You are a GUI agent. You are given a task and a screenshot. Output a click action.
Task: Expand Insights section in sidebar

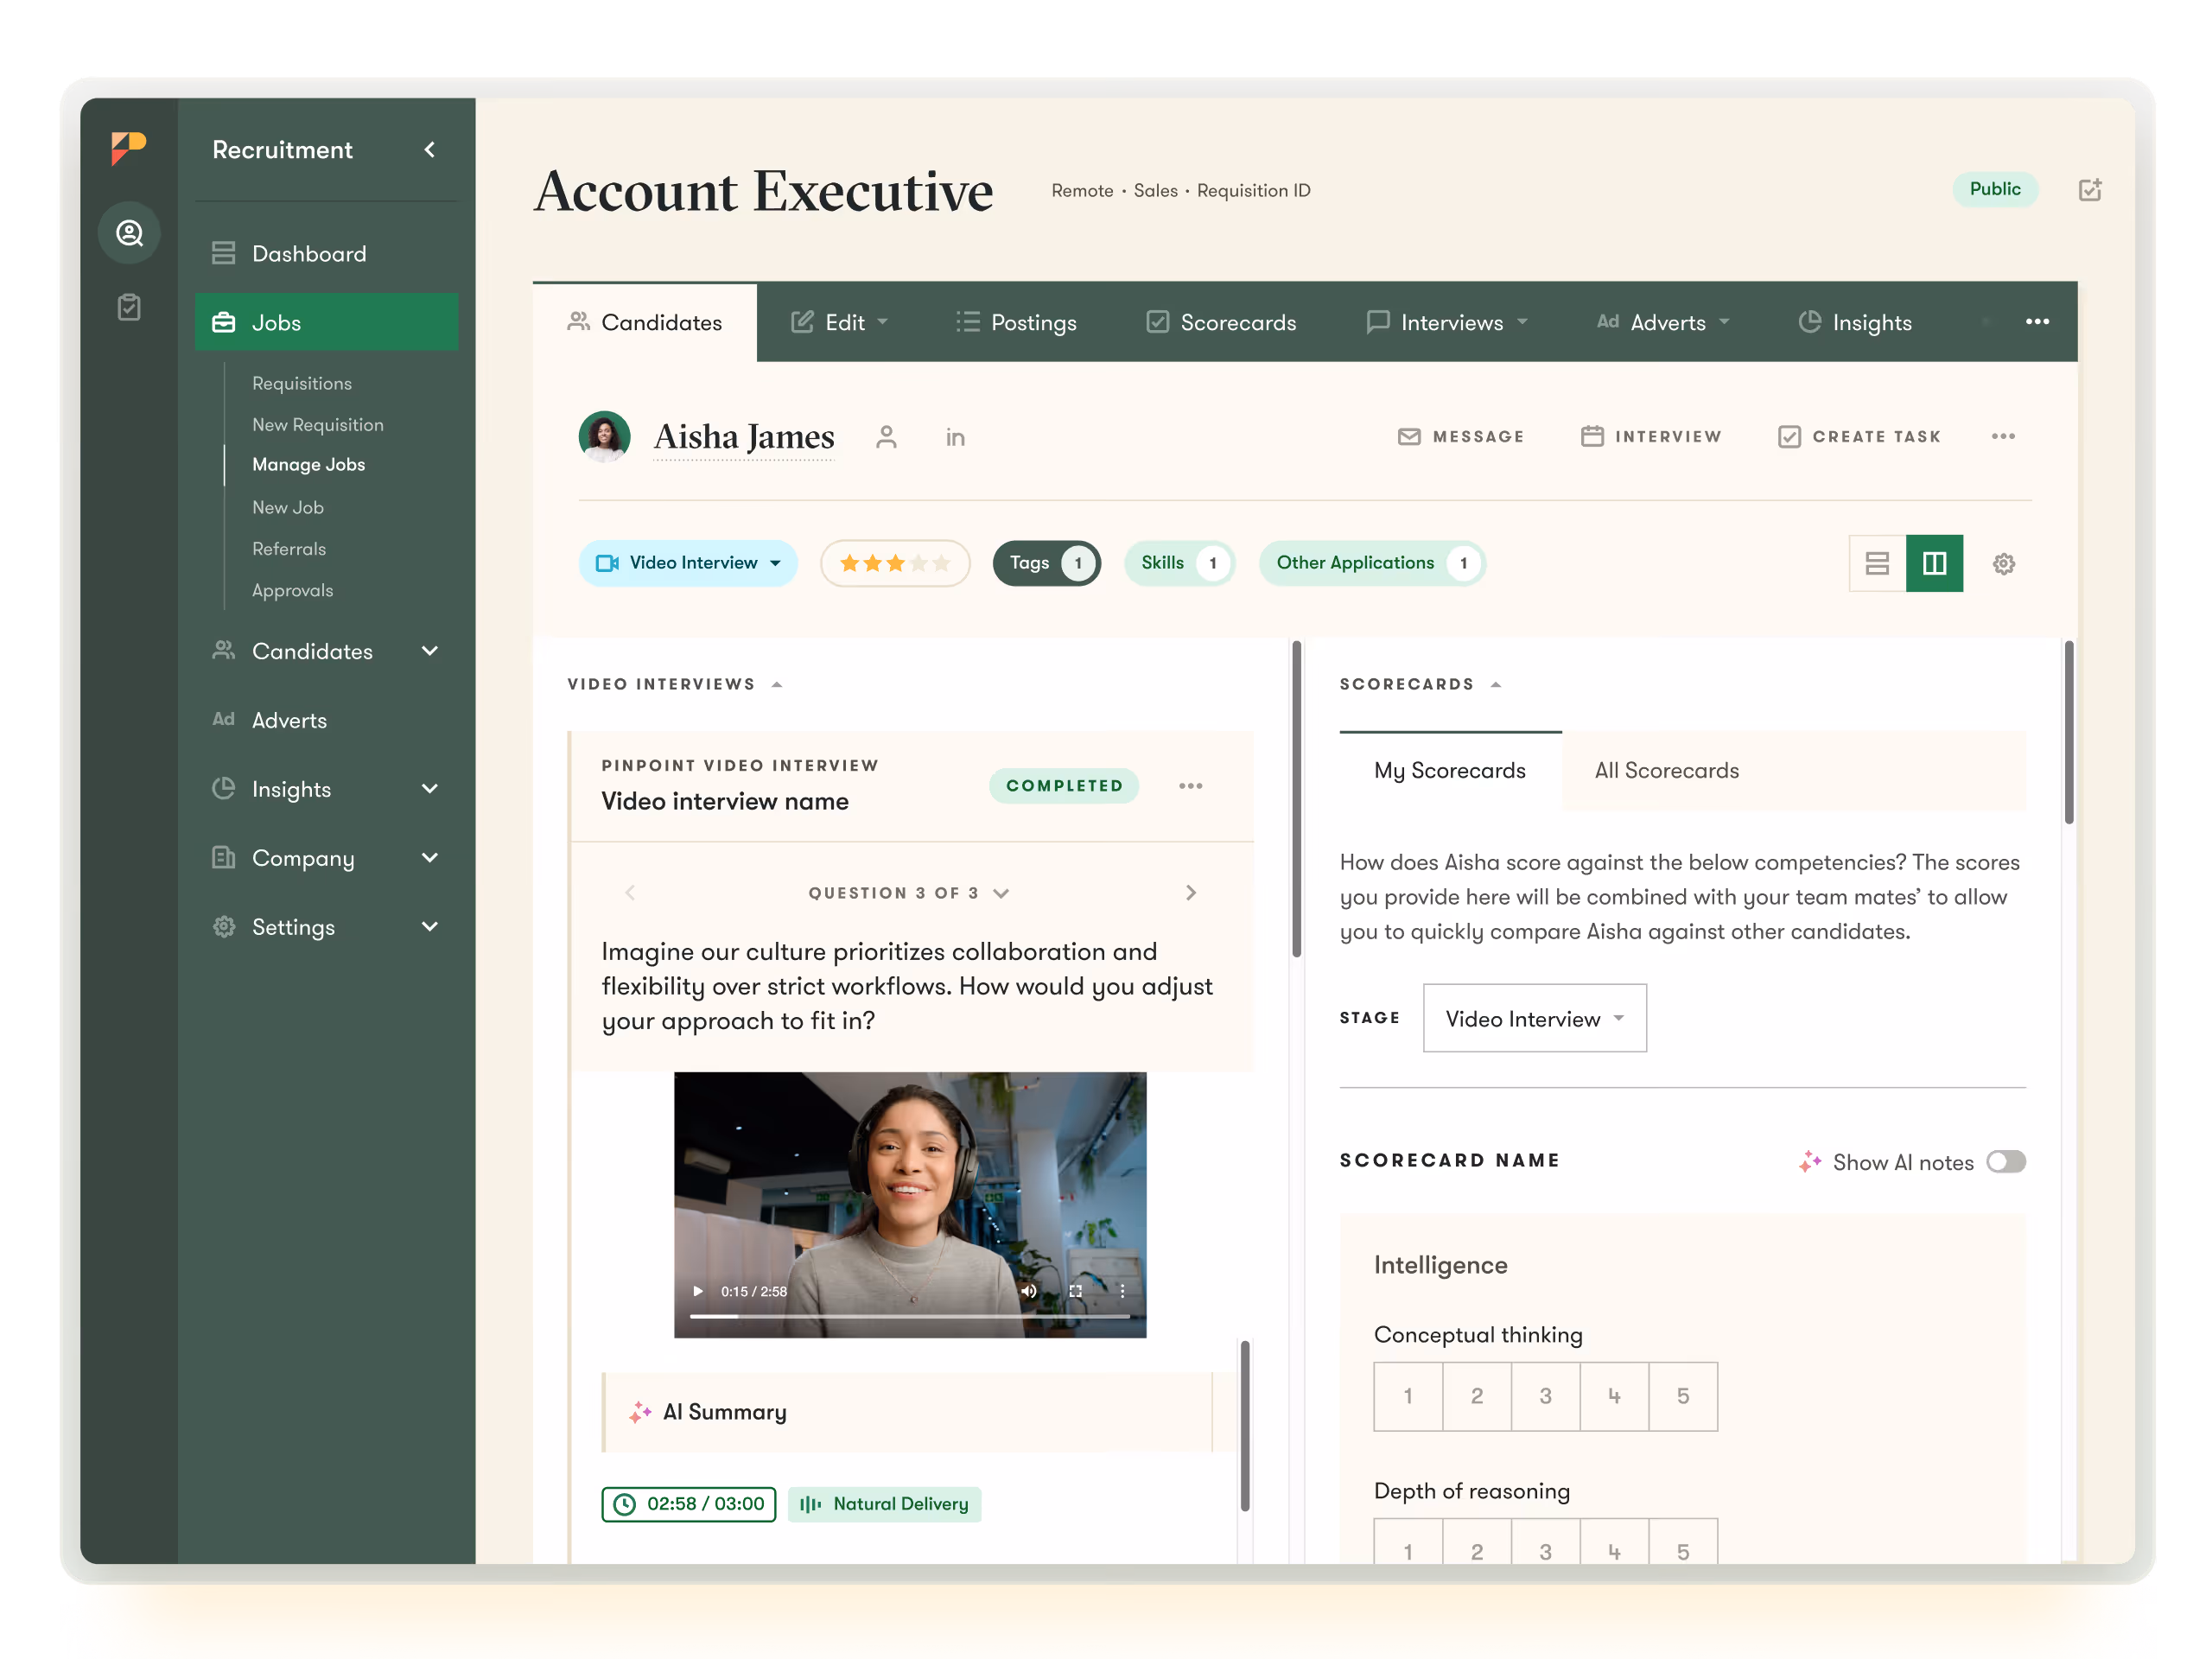point(430,789)
